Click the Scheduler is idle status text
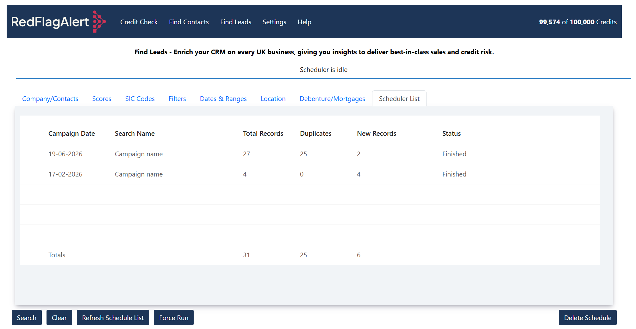Image resolution: width=636 pixels, height=329 pixels. tap(323, 70)
